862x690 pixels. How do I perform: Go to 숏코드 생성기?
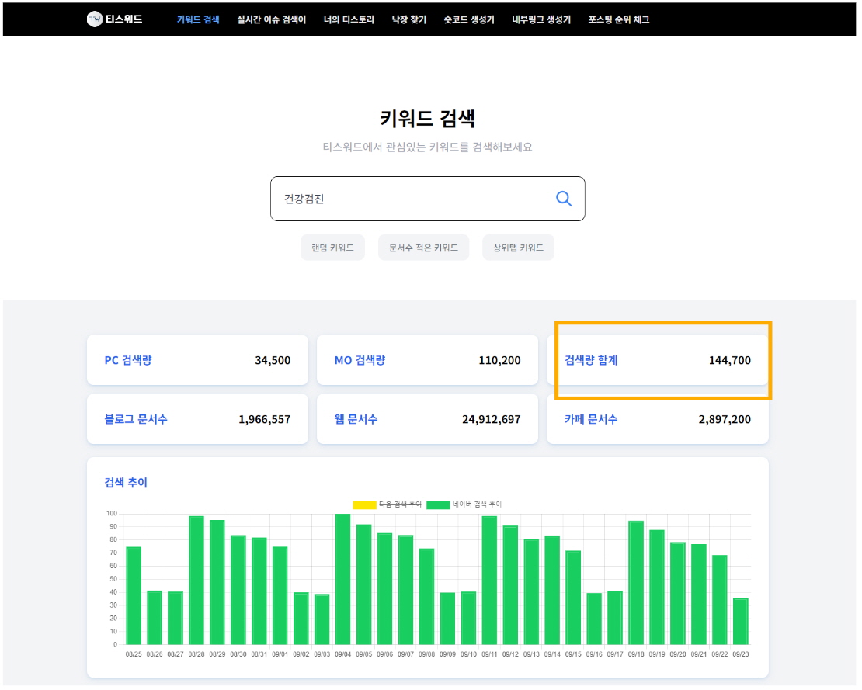click(x=468, y=19)
